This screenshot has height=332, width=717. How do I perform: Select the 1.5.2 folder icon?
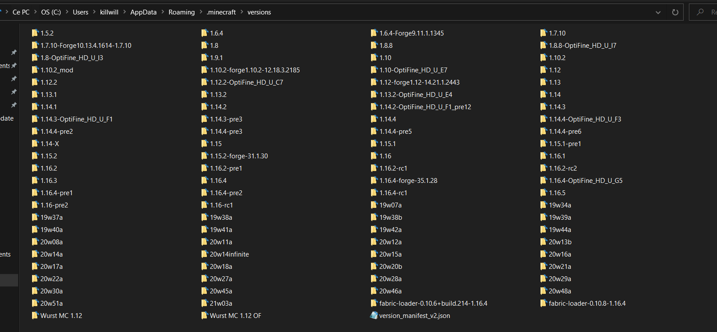tap(35, 33)
